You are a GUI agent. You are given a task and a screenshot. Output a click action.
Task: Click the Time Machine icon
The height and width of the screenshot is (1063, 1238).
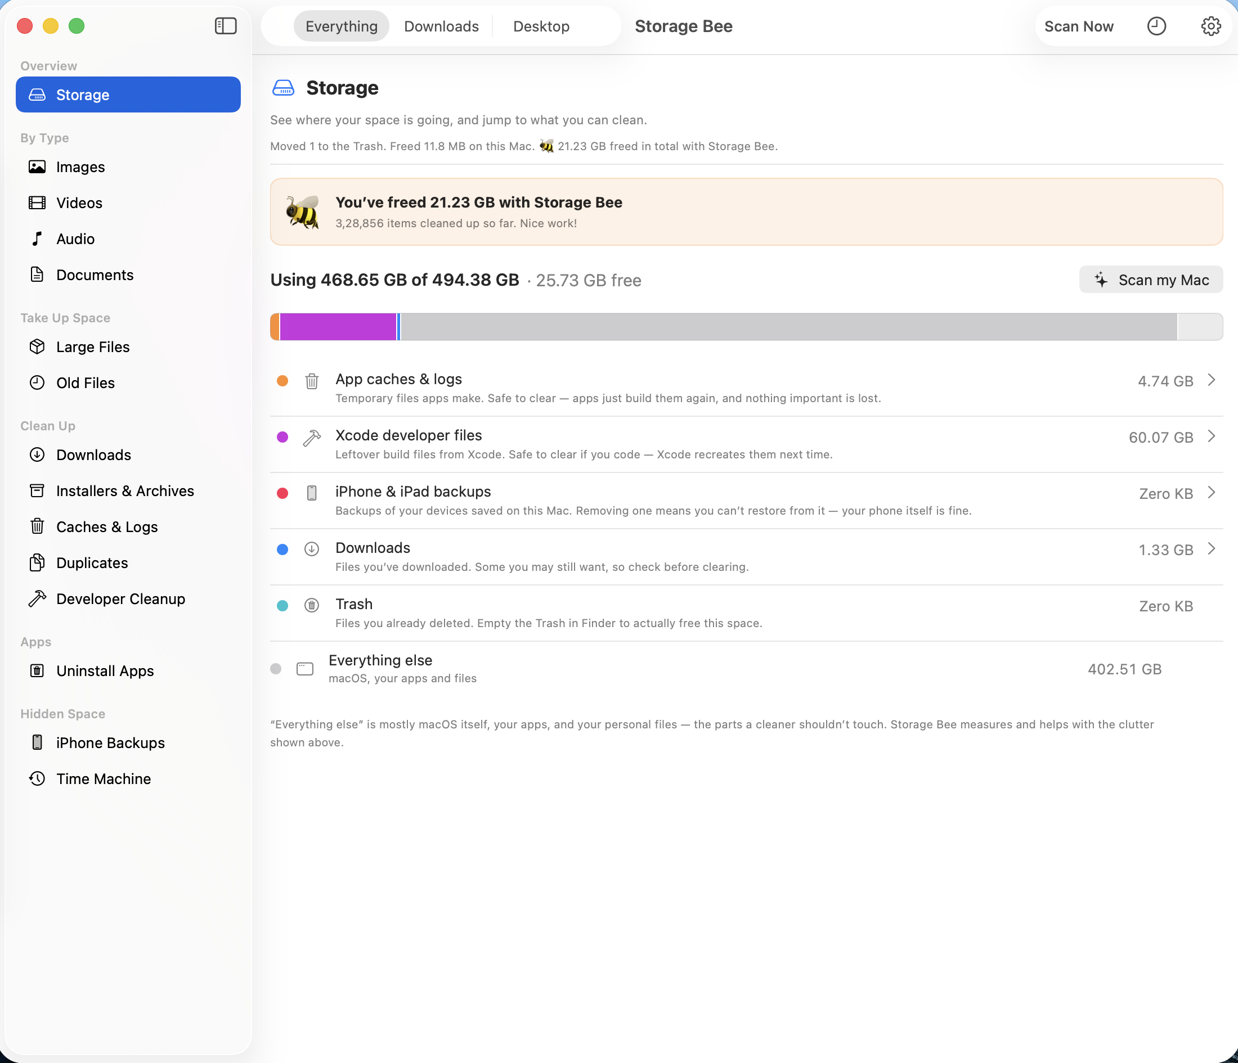pos(37,779)
